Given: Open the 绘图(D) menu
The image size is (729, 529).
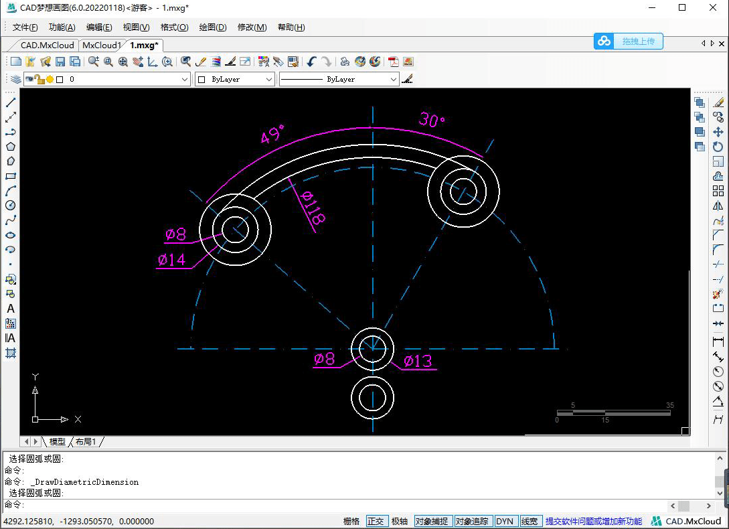Looking at the screenshot, I should [x=213, y=27].
